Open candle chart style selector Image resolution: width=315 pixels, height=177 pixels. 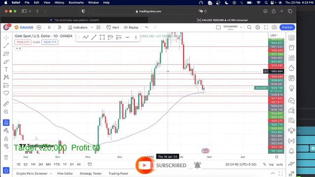[60, 28]
